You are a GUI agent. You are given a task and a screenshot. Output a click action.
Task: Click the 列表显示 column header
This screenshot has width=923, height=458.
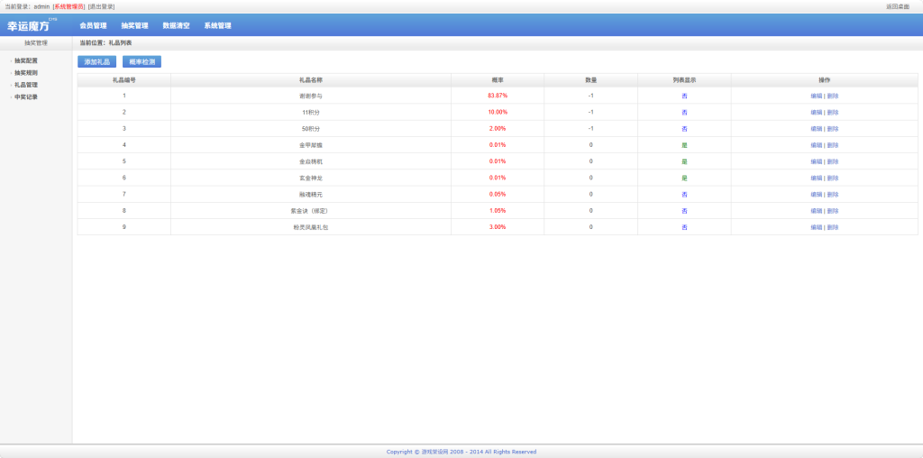point(685,80)
